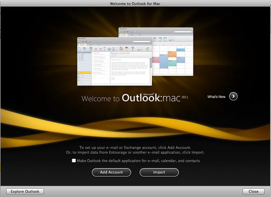Click the tall blue event in calendar preview
Screen dimensions: 271x197
click(x=164, y=61)
